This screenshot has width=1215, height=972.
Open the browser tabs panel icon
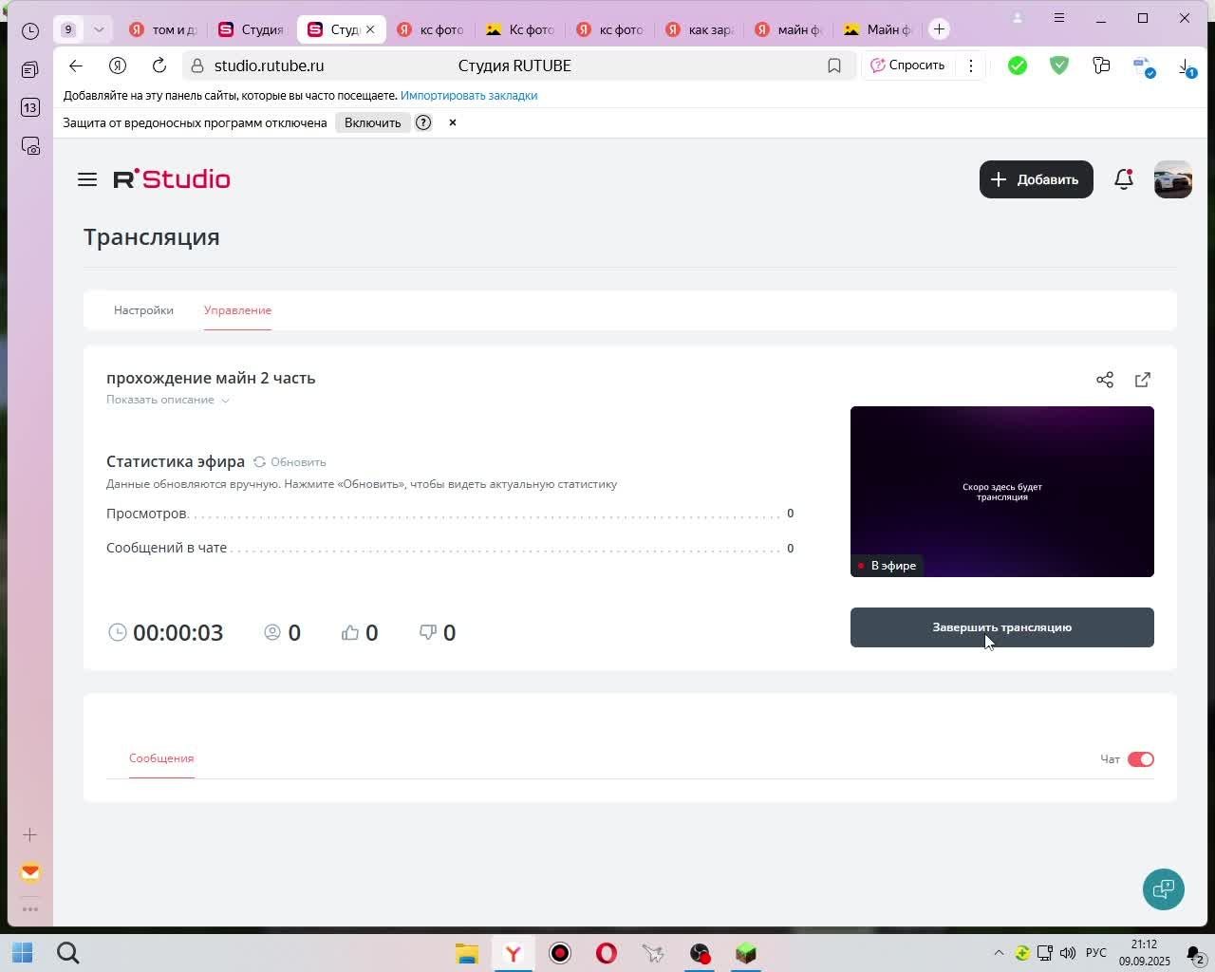point(30,69)
